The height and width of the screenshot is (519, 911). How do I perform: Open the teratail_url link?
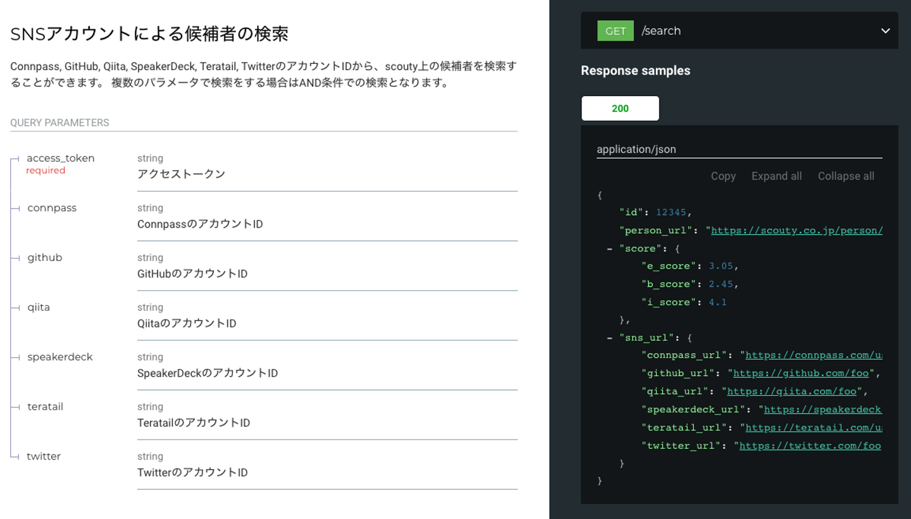814,428
